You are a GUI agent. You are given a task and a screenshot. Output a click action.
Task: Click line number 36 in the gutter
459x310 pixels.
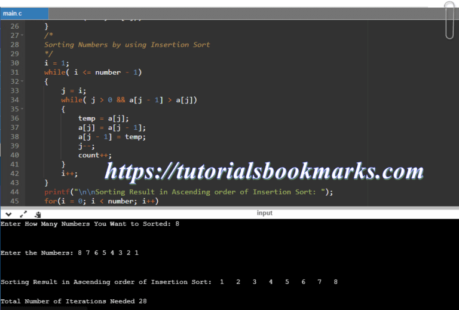14,118
